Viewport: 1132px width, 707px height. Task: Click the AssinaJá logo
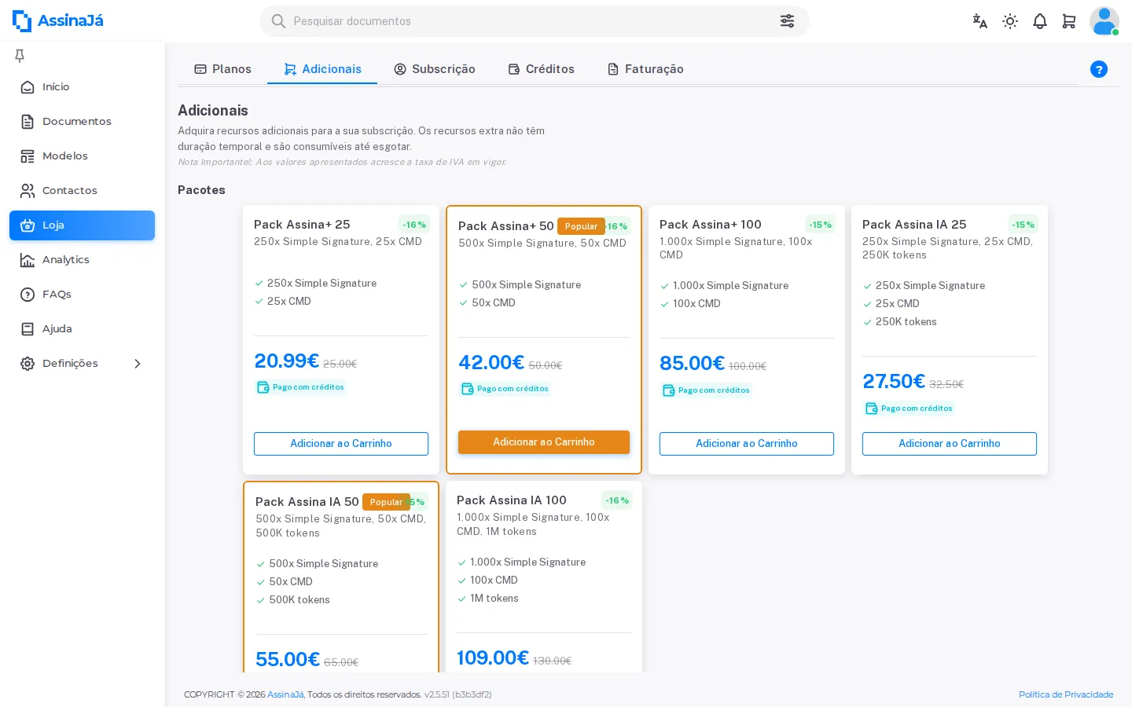(x=58, y=21)
